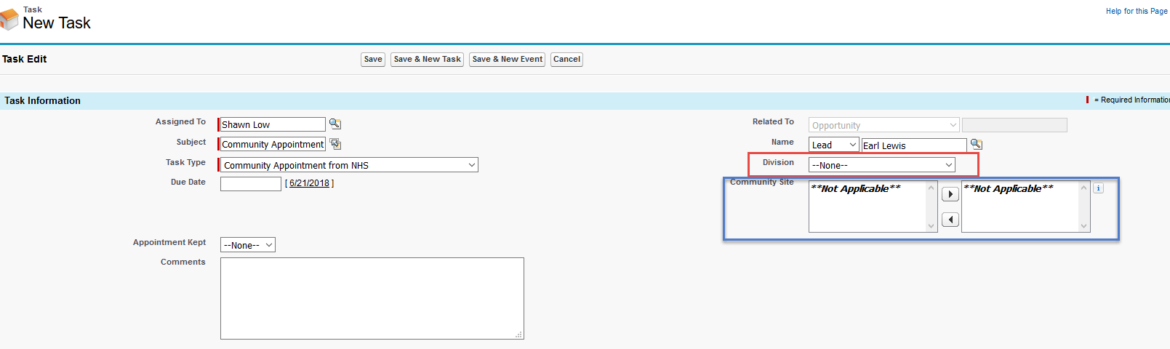
Task: Open the Related To Opportunity dropdown
Action: click(884, 125)
